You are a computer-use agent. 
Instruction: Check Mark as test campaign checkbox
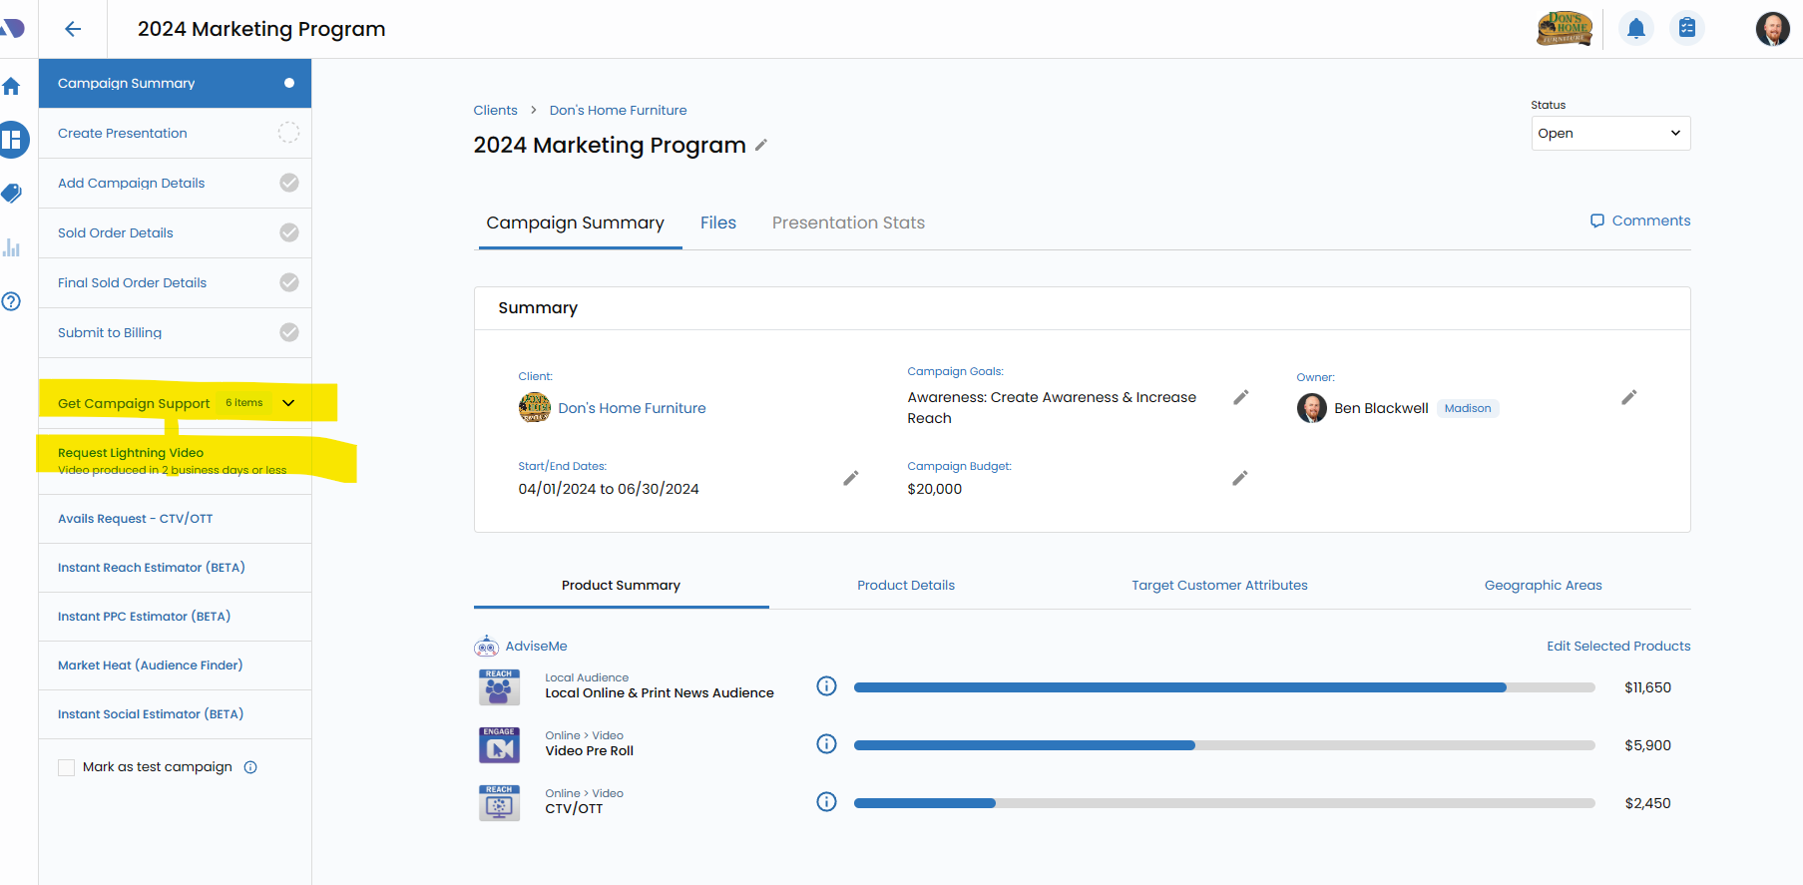(x=67, y=767)
